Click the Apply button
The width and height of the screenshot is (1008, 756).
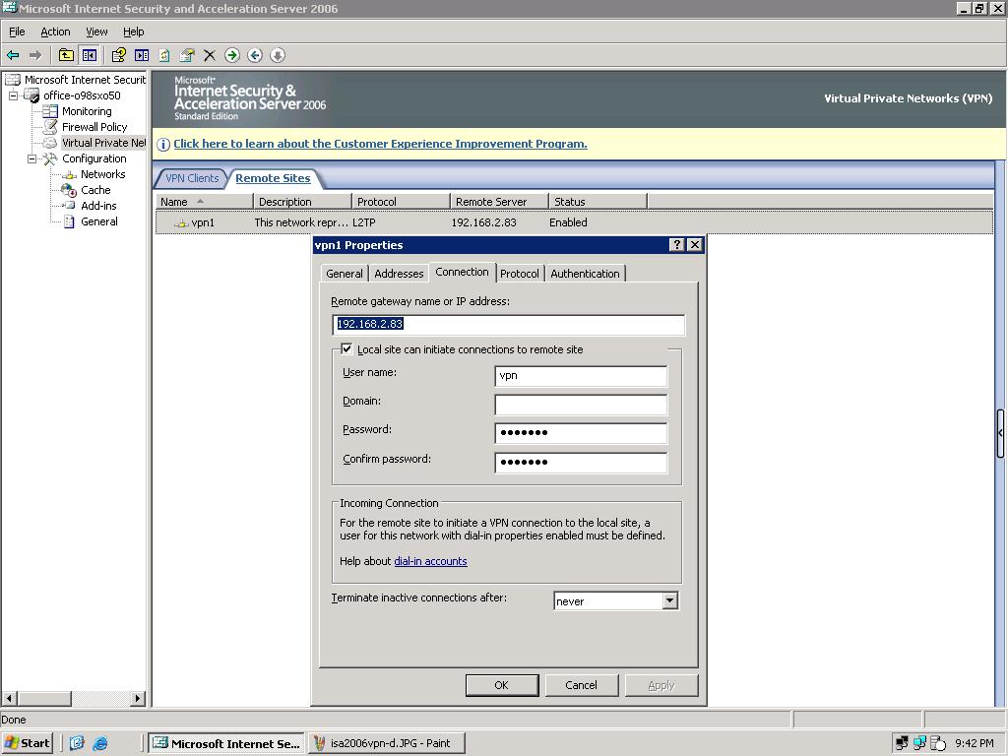[x=661, y=685]
